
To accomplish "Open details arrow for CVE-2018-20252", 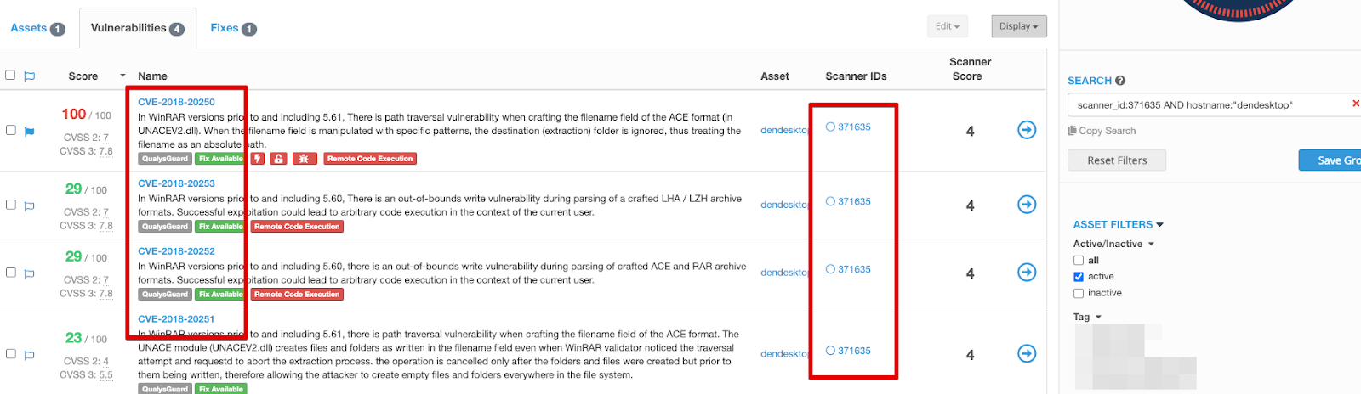I will 1027,272.
